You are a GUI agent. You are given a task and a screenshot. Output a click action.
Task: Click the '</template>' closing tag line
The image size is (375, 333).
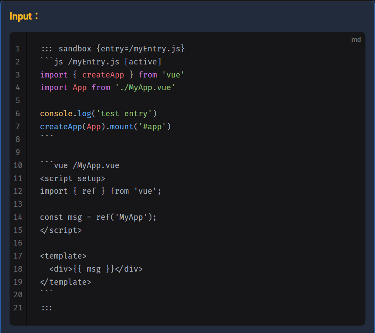click(x=66, y=282)
